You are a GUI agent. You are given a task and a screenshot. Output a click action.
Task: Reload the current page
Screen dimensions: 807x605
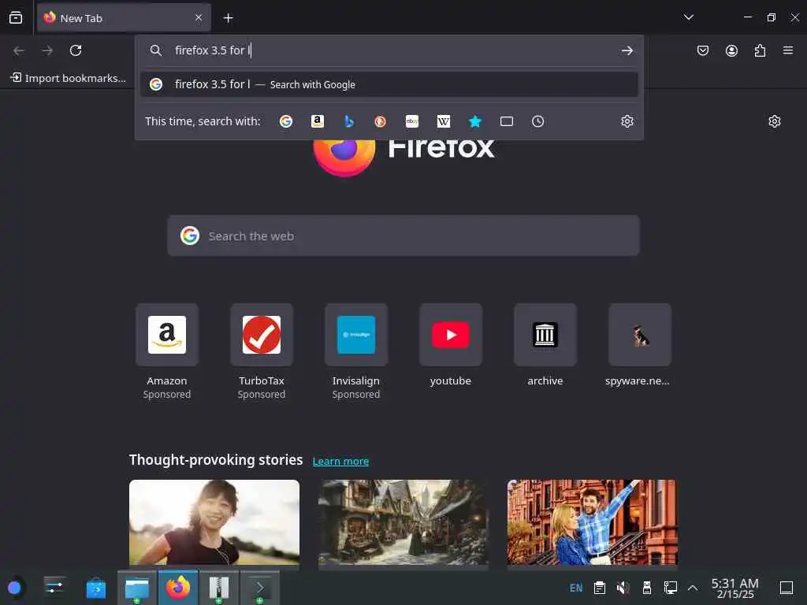pos(76,50)
